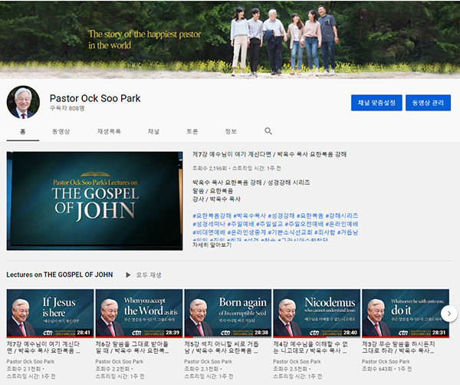Click video title 제6강 말씀을 그대로 받아들일 때

click(x=133, y=347)
